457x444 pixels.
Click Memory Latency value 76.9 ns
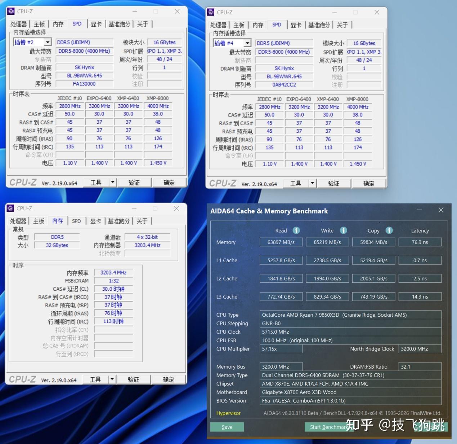click(x=420, y=242)
